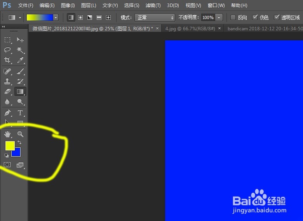
Task: Select the Move tool
Action: 20,40
